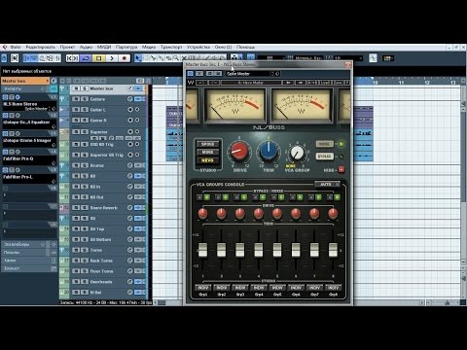Toggle the NOISE button in NLS Buss
Screen dimensions: 467x350
pyautogui.click(x=324, y=144)
